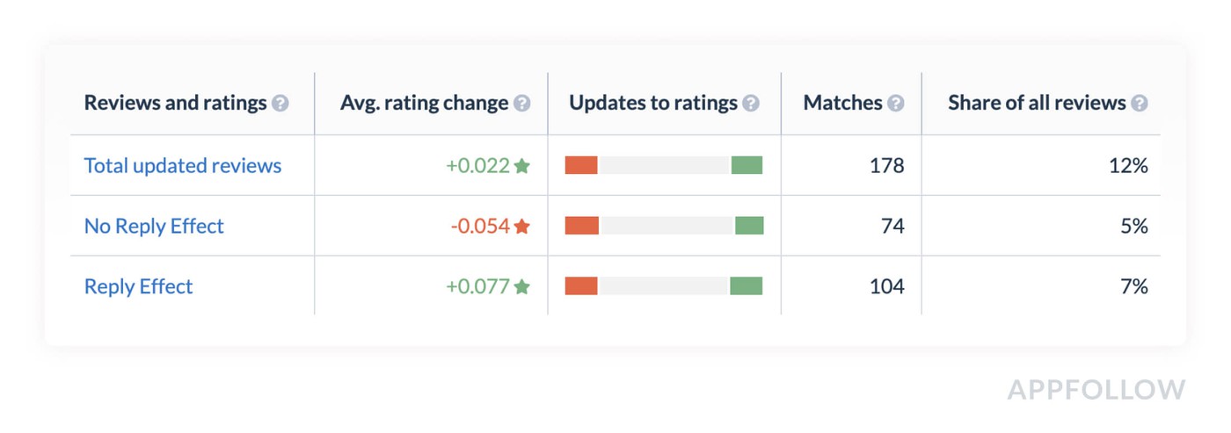
Task: Click red segment of Total updated reviews bar
Action: [x=581, y=165]
